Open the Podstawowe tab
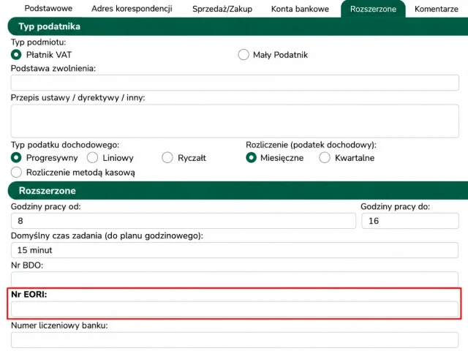 tap(48, 8)
